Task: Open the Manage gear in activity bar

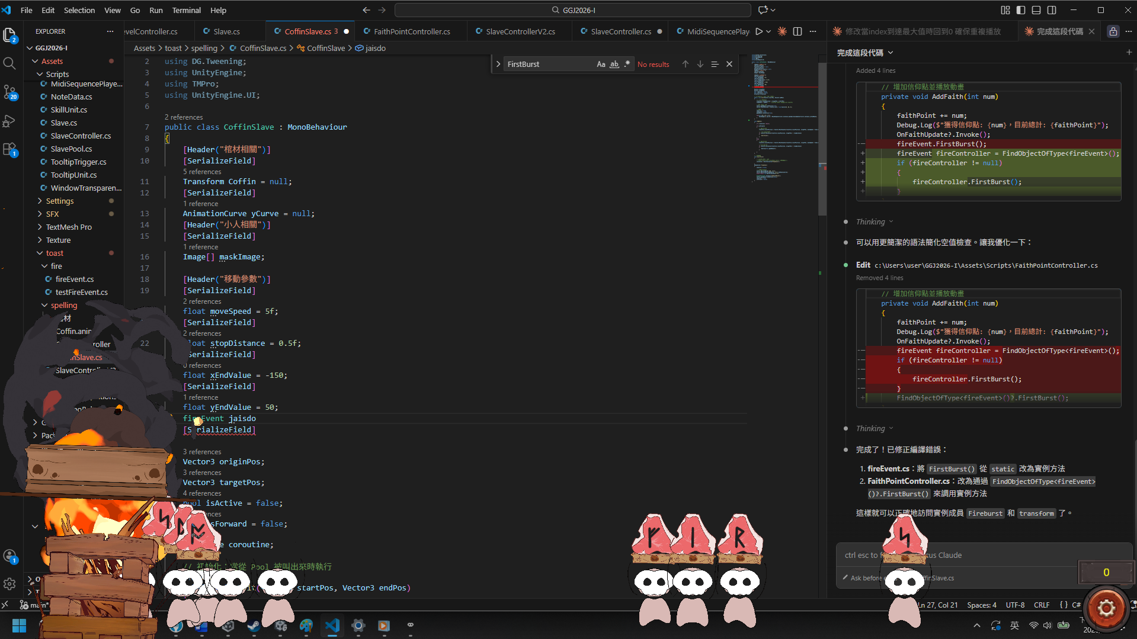Action: pyautogui.click(x=9, y=584)
